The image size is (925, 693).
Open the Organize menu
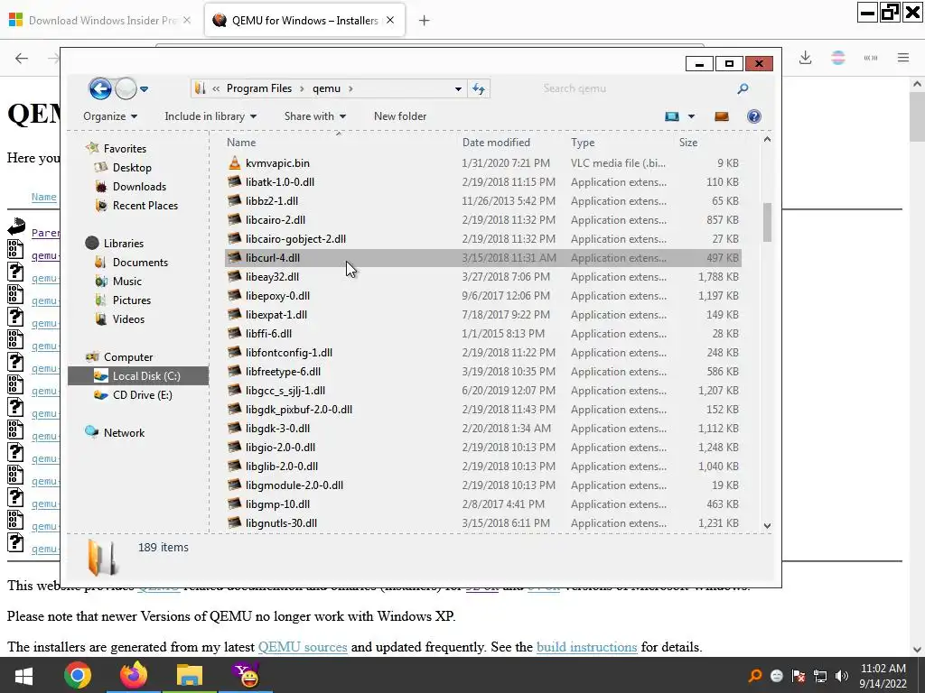[110, 116]
